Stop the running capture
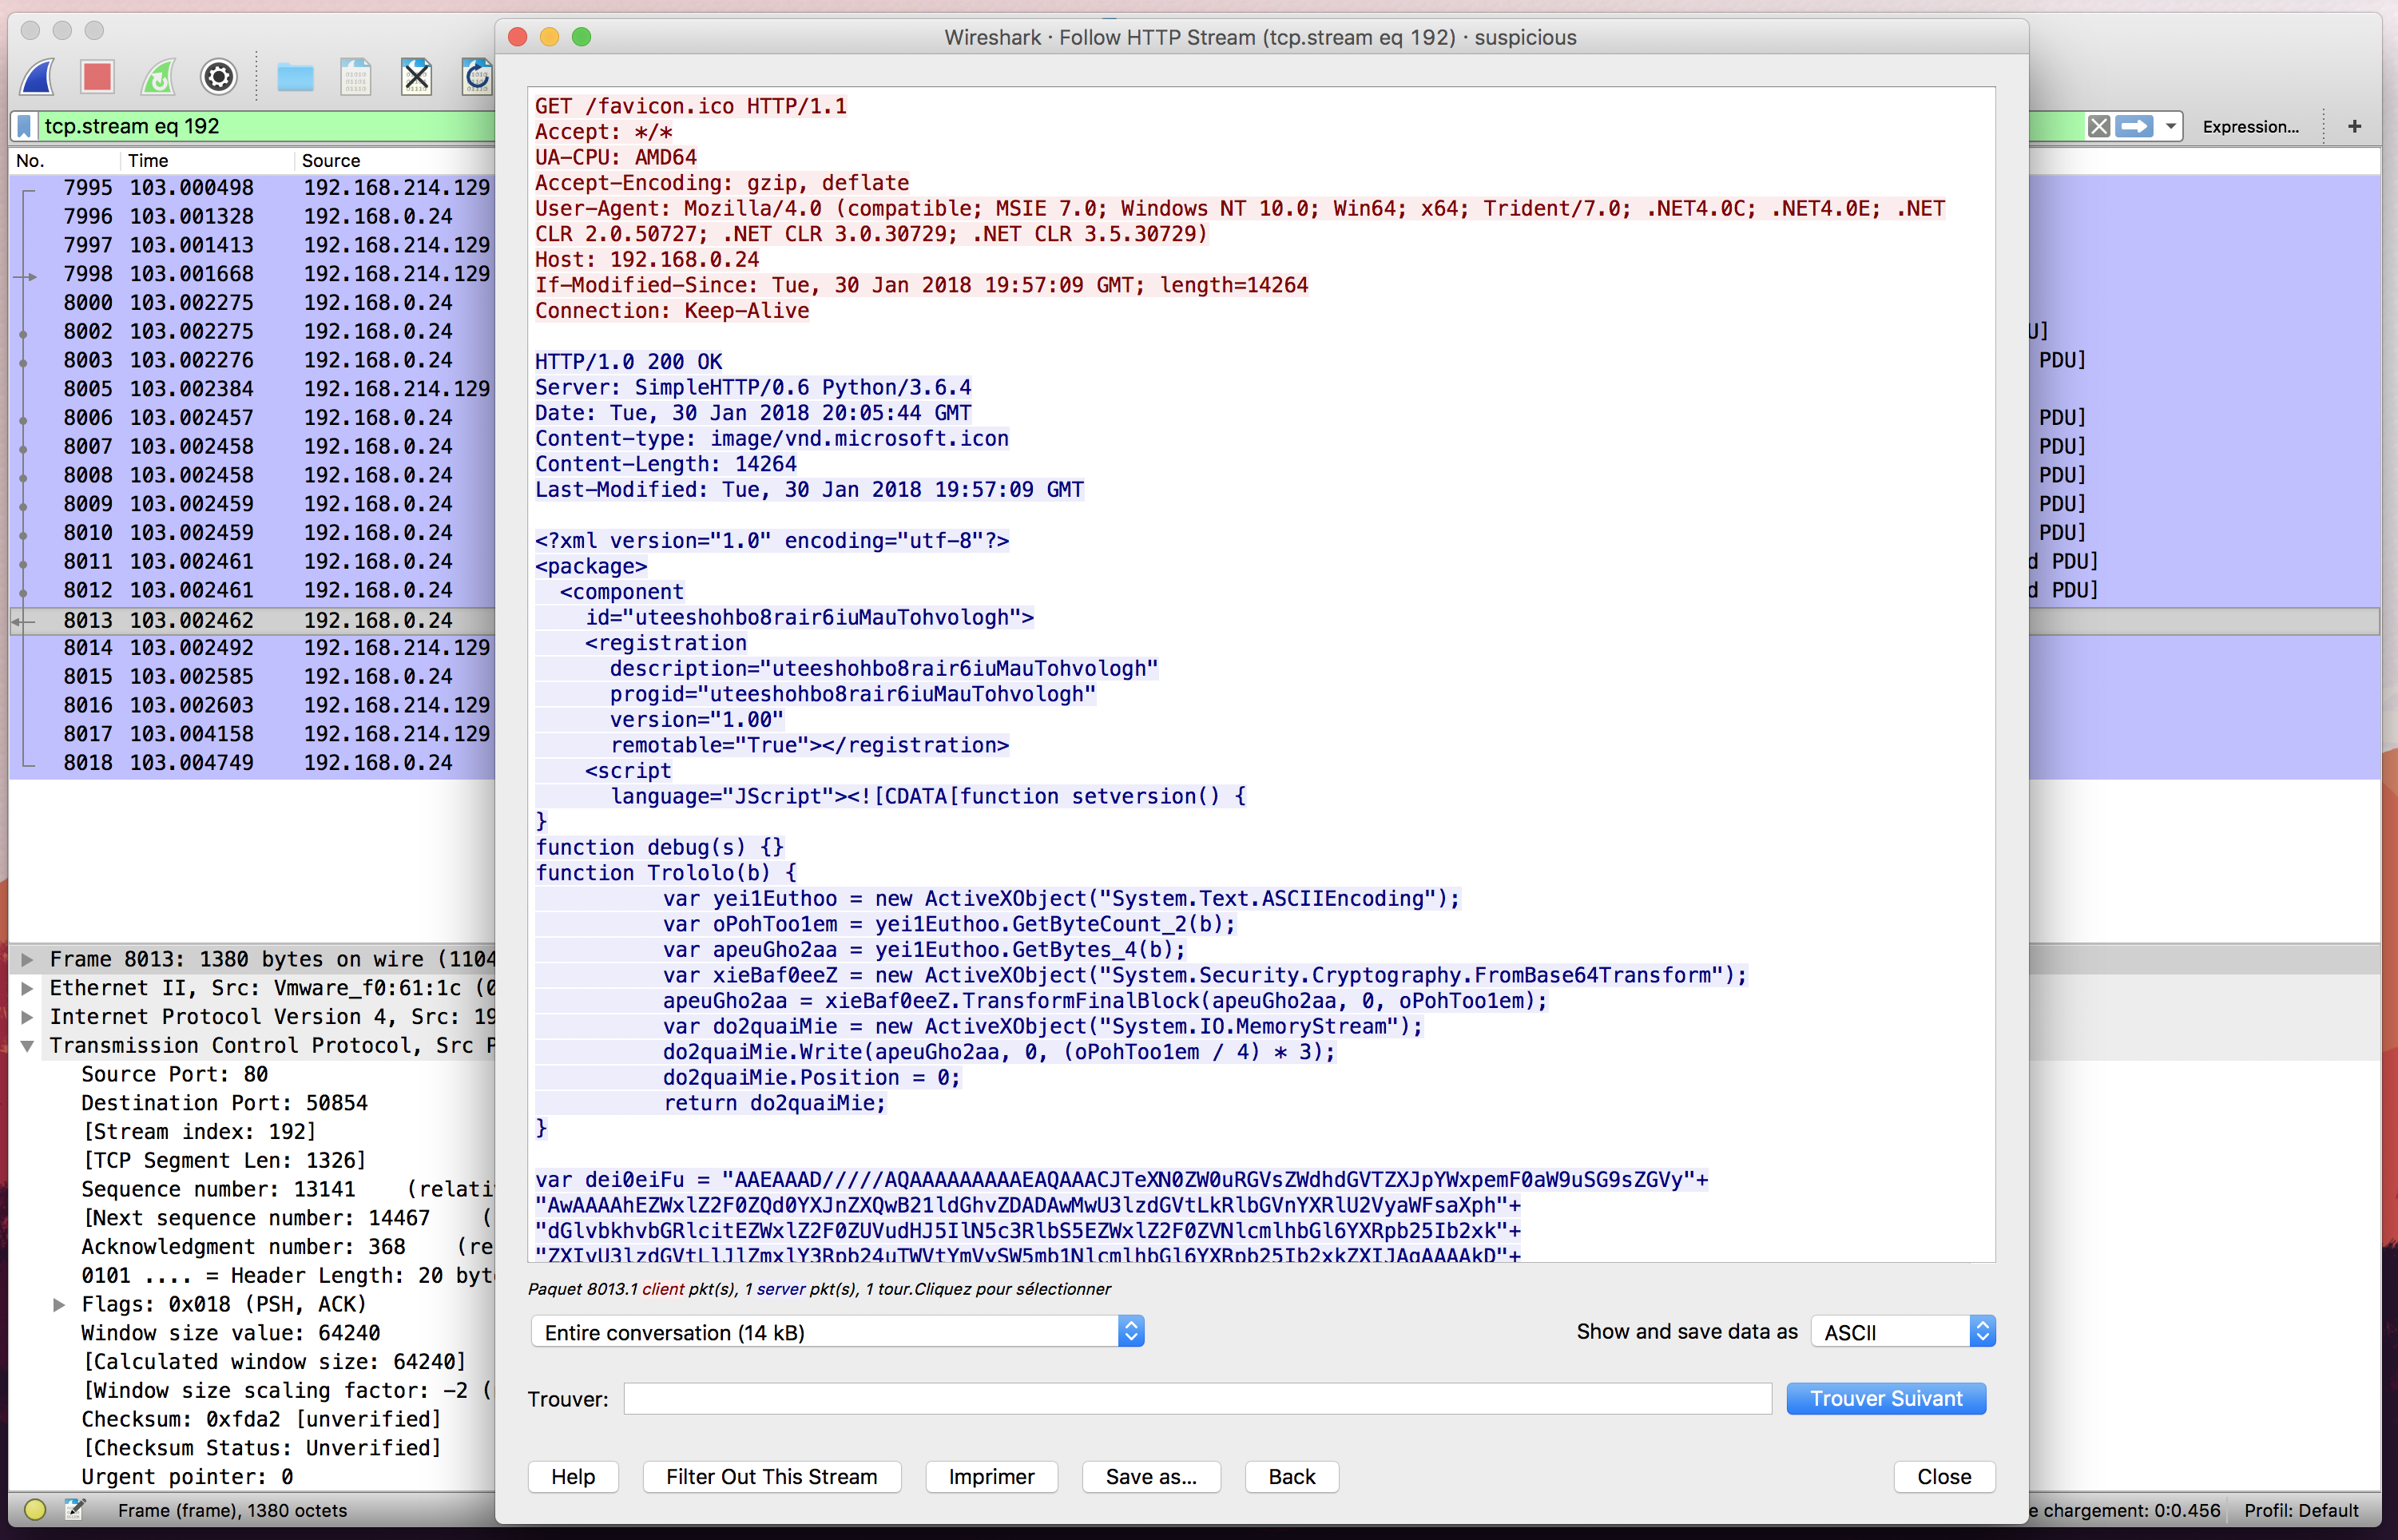2398x1540 pixels. [97, 76]
